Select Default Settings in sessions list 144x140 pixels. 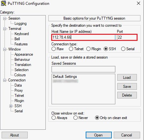pyautogui.click(x=65, y=77)
